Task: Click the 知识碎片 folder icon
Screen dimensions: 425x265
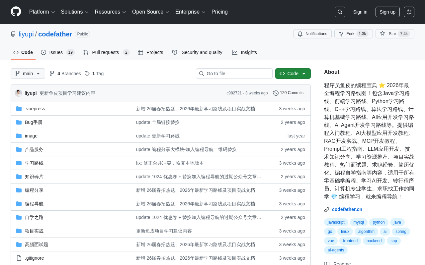Action: click(19, 177)
